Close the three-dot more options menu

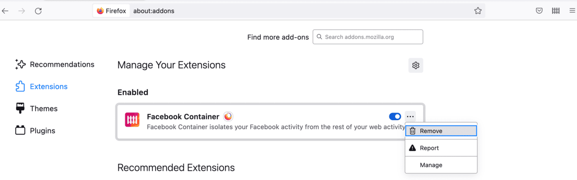pyautogui.click(x=410, y=116)
